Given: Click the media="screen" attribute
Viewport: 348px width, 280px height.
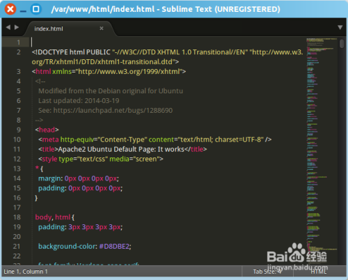Looking at the screenshot, I should point(134,159).
